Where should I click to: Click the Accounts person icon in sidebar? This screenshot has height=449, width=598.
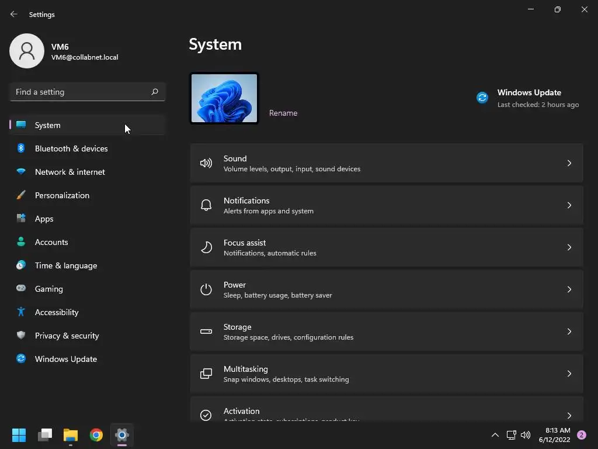[21, 241]
